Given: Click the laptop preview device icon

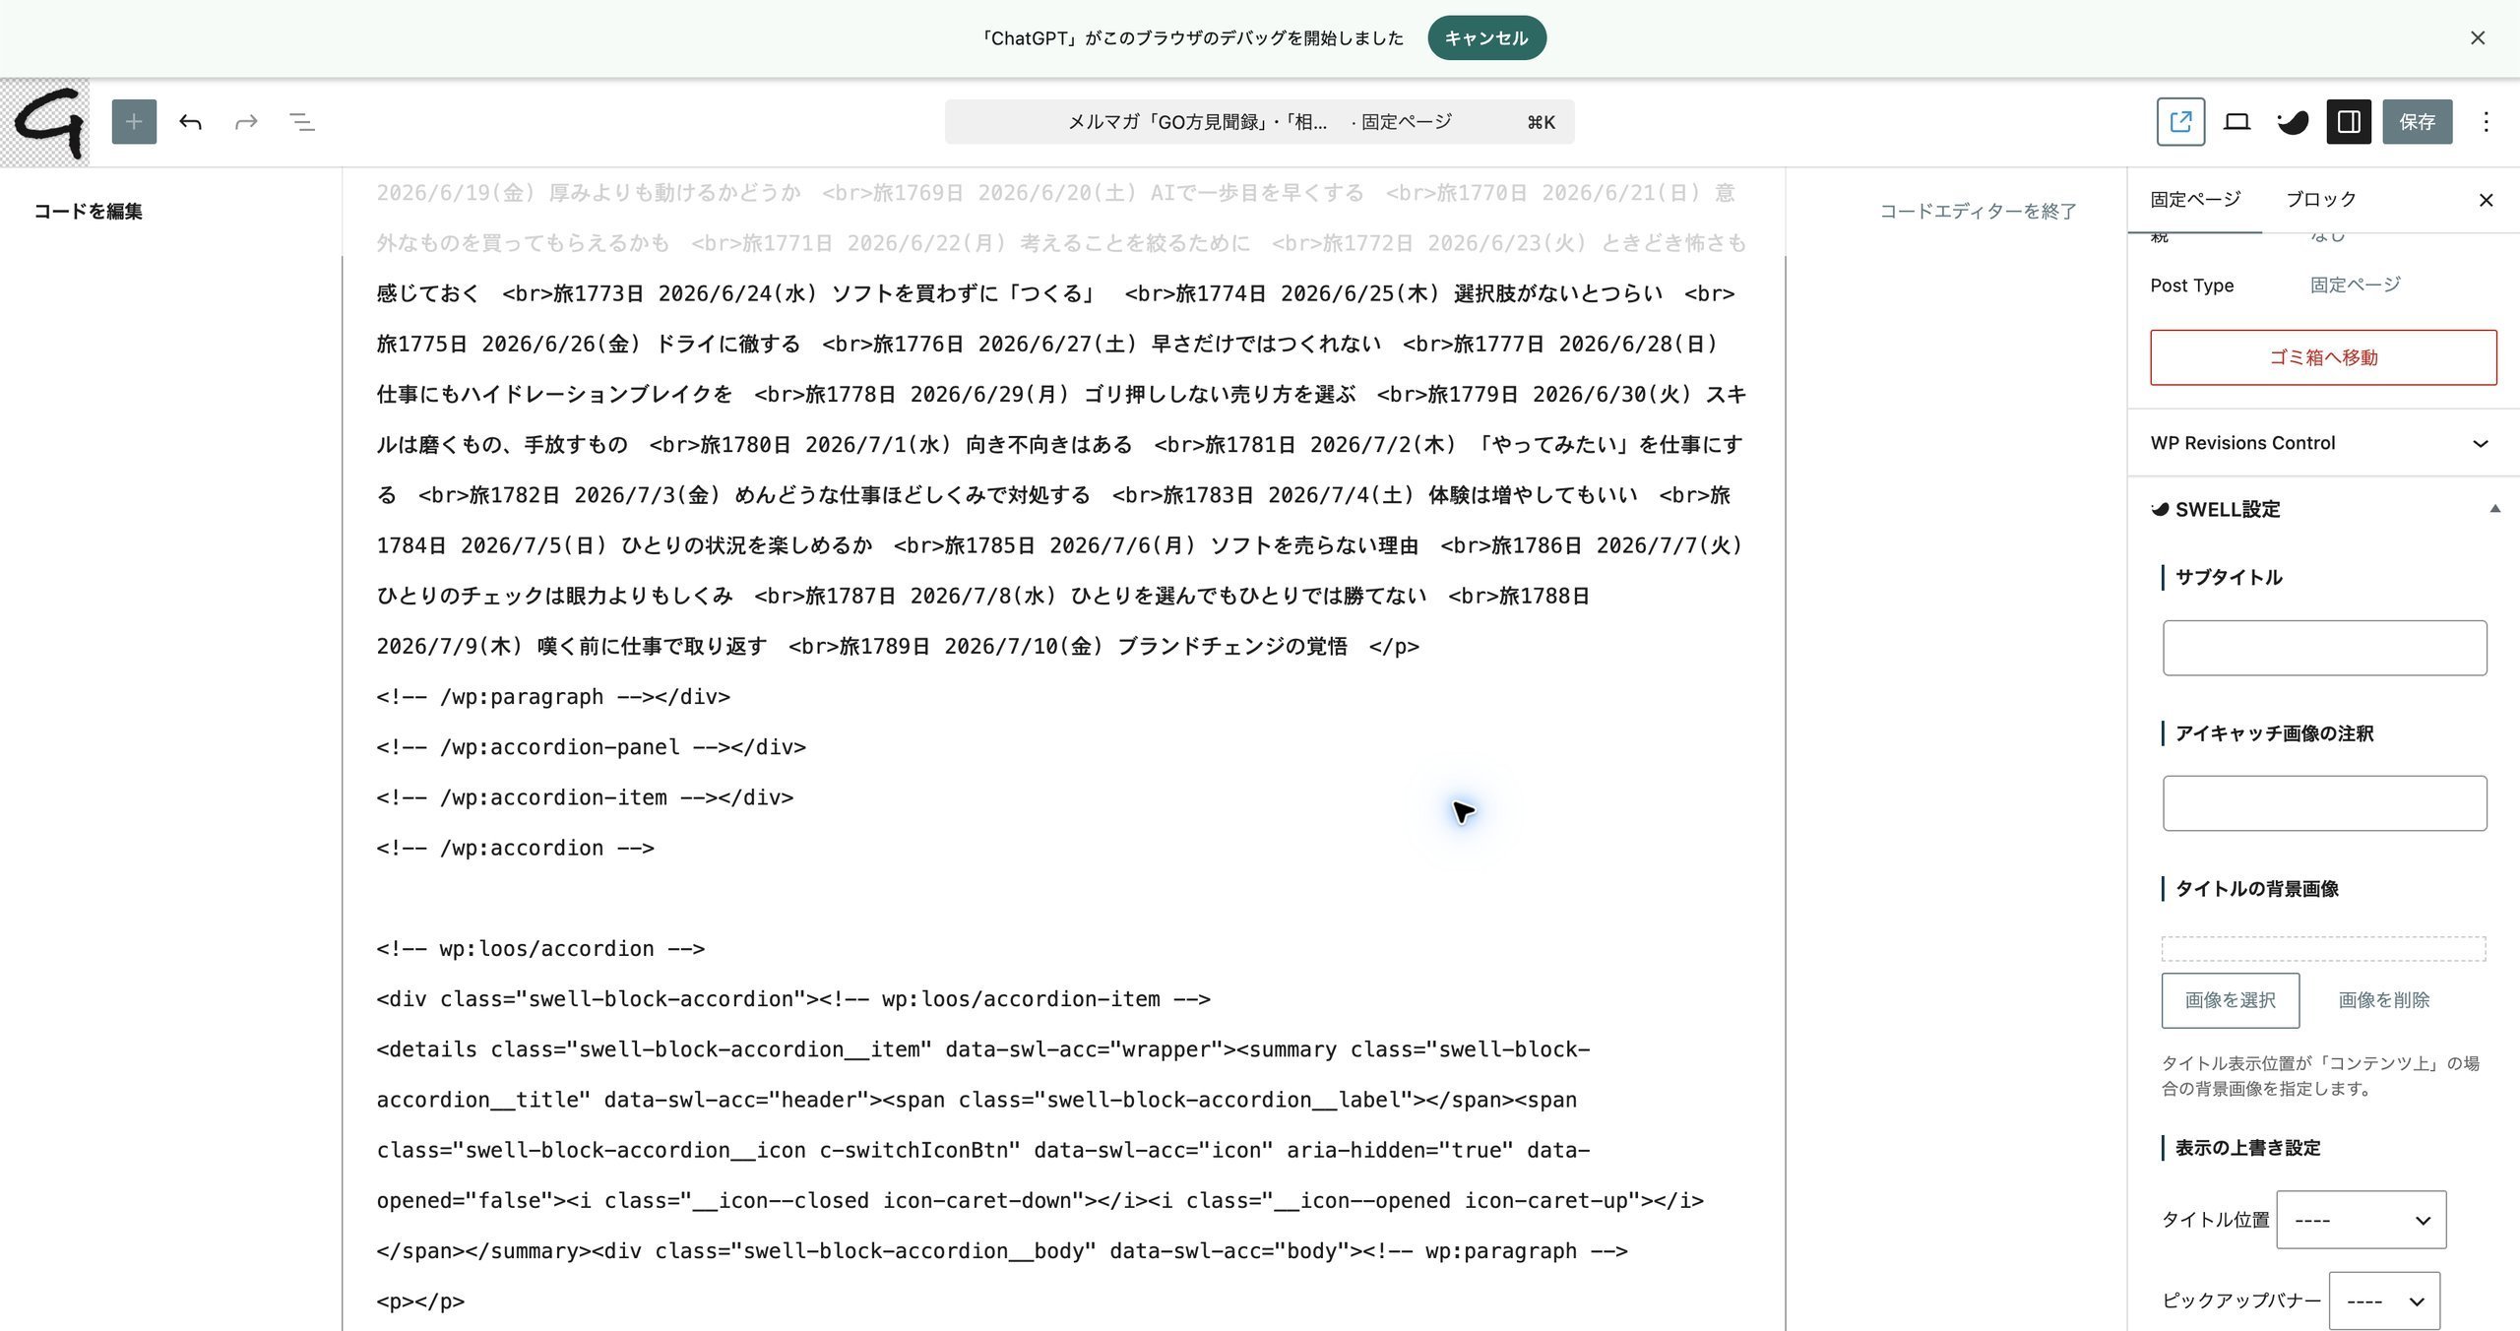Looking at the screenshot, I should (x=2236, y=122).
